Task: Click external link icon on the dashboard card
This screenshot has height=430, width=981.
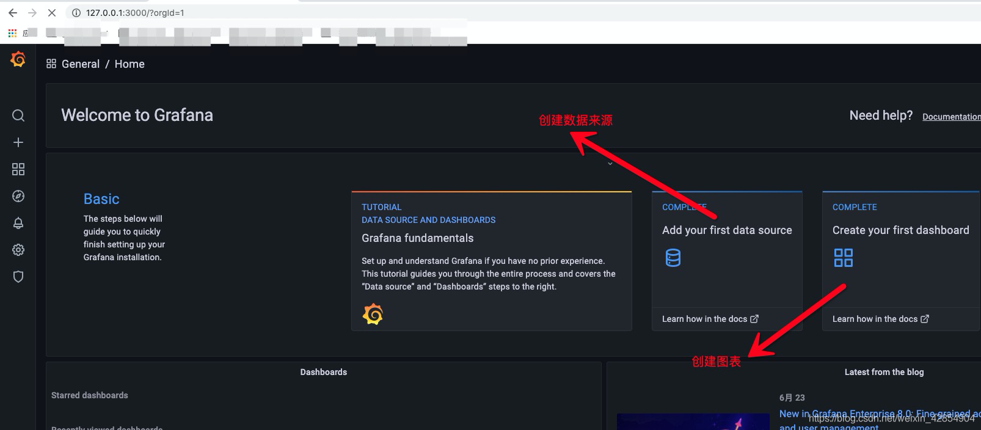Action: point(925,319)
